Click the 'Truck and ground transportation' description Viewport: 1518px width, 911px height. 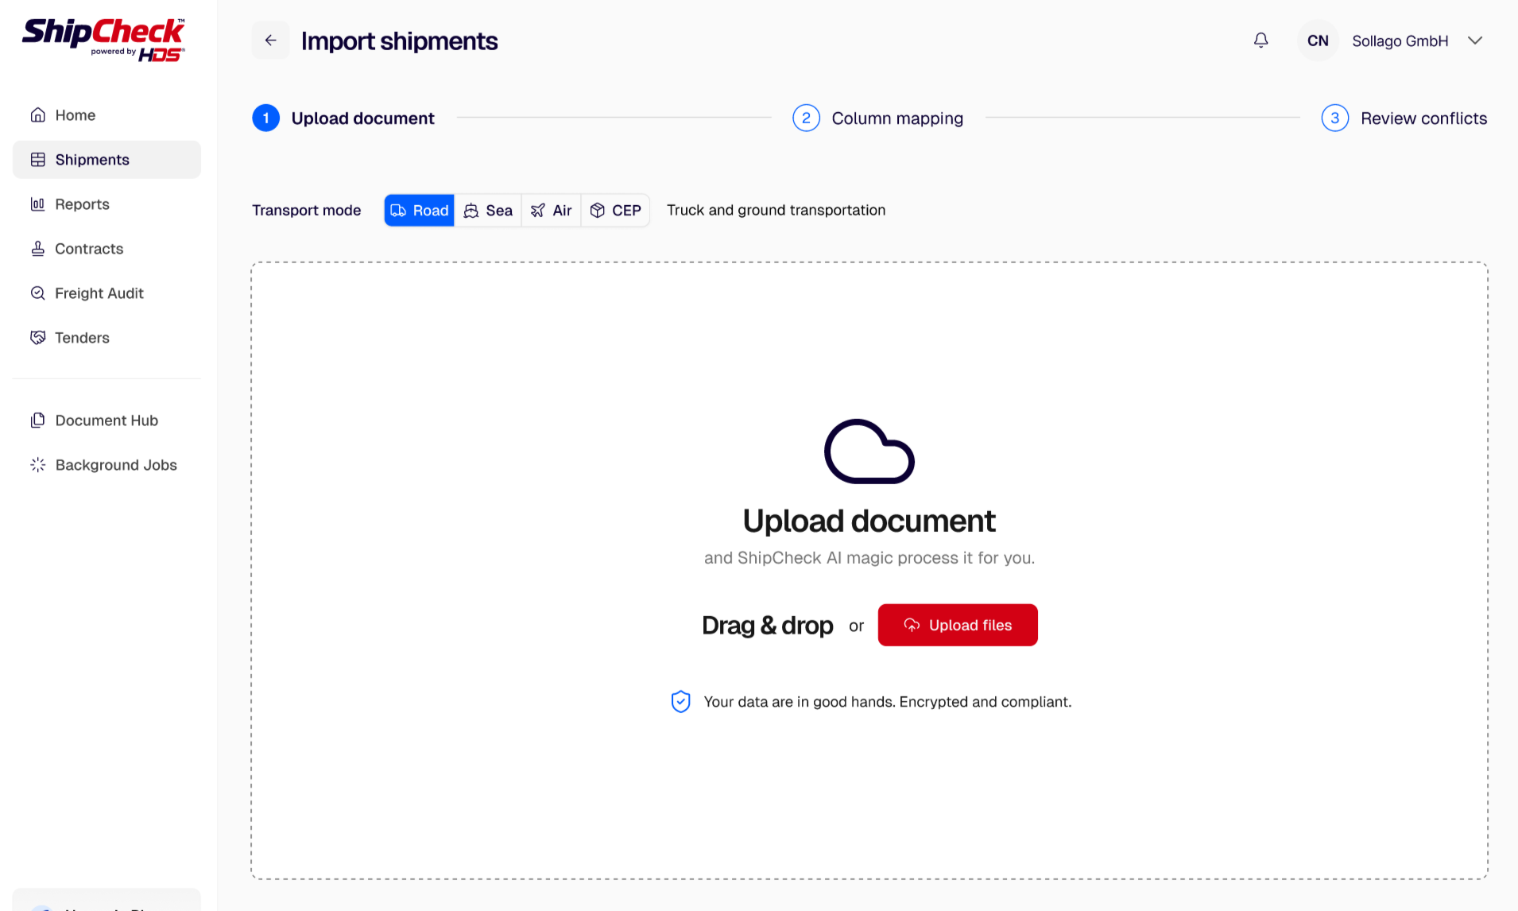pyautogui.click(x=776, y=210)
